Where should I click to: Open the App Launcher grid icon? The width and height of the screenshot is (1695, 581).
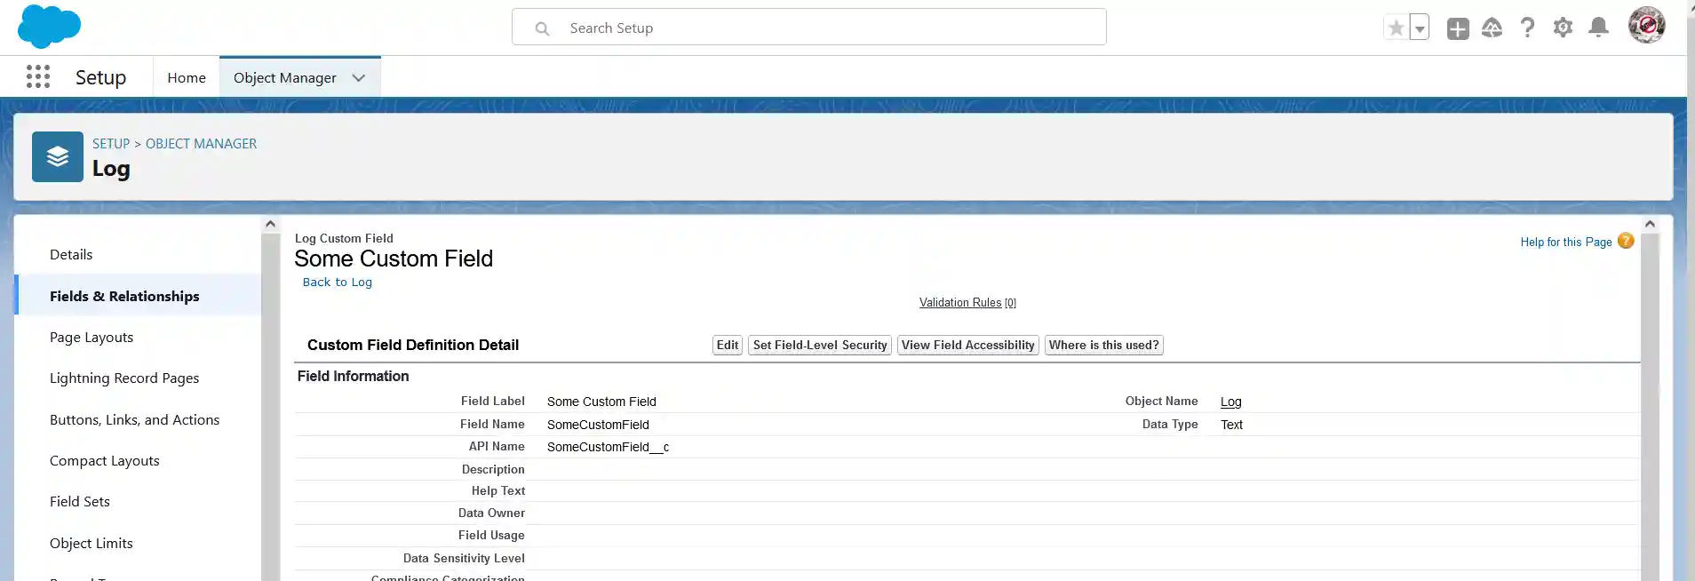tap(38, 76)
